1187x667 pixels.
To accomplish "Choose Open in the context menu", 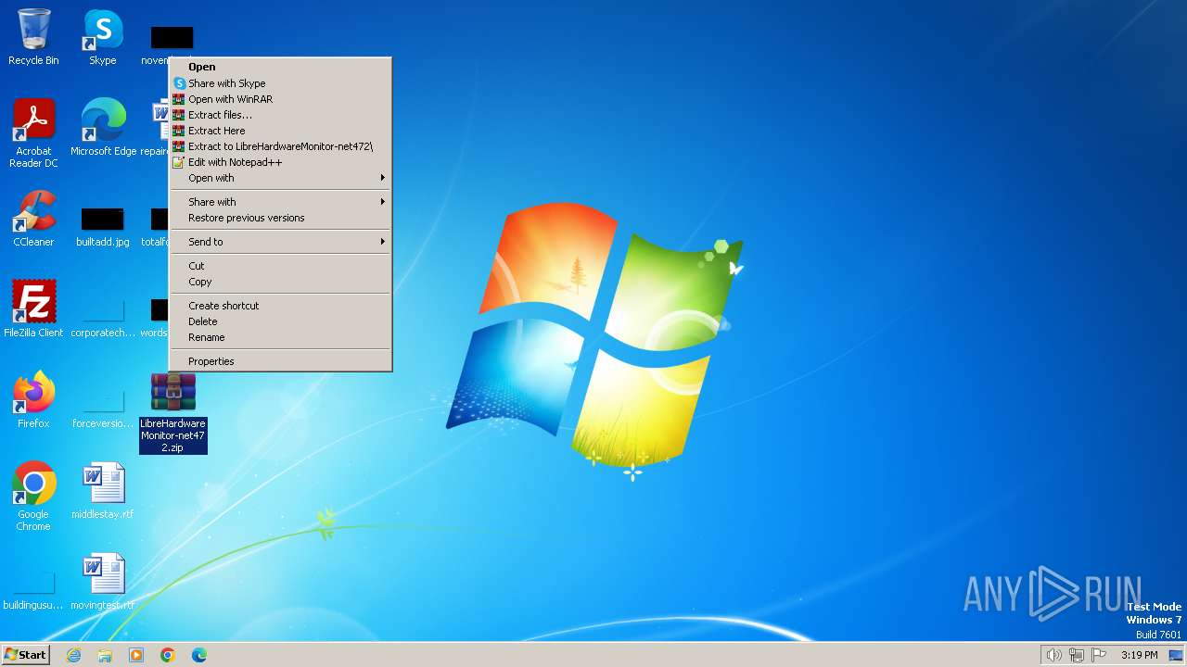I will pos(281,67).
